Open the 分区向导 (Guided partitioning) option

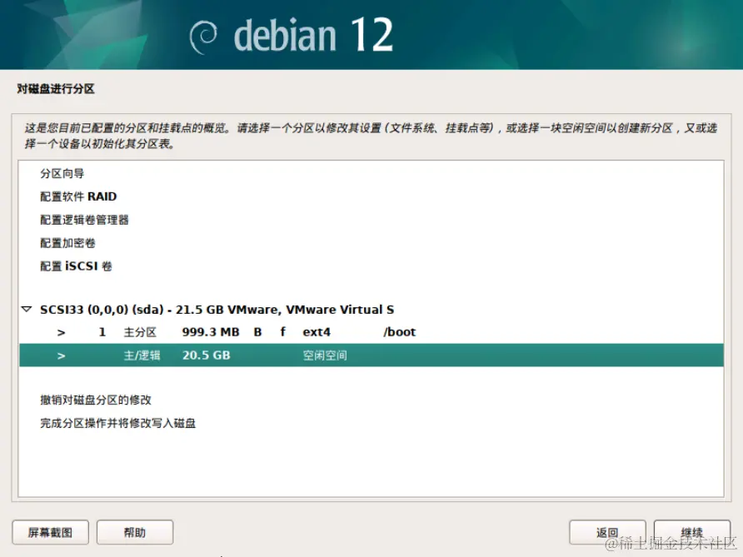click(62, 173)
